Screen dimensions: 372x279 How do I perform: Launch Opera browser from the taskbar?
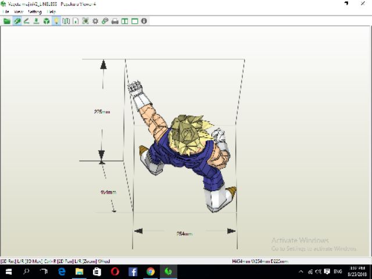point(115,271)
